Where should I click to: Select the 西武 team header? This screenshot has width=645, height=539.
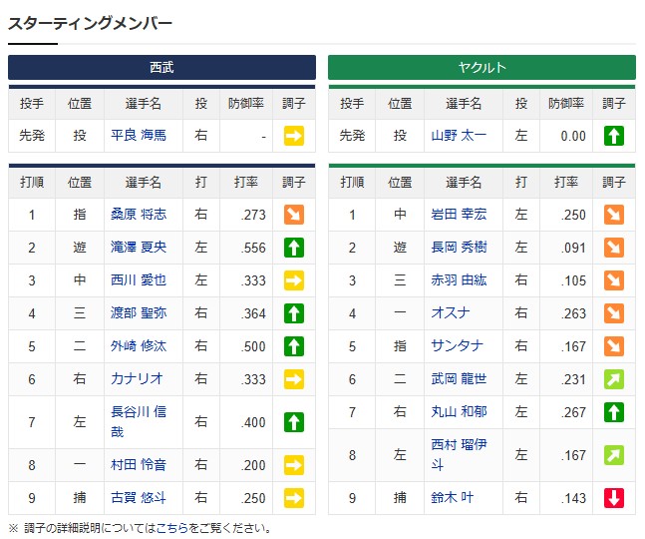pyautogui.click(x=161, y=68)
